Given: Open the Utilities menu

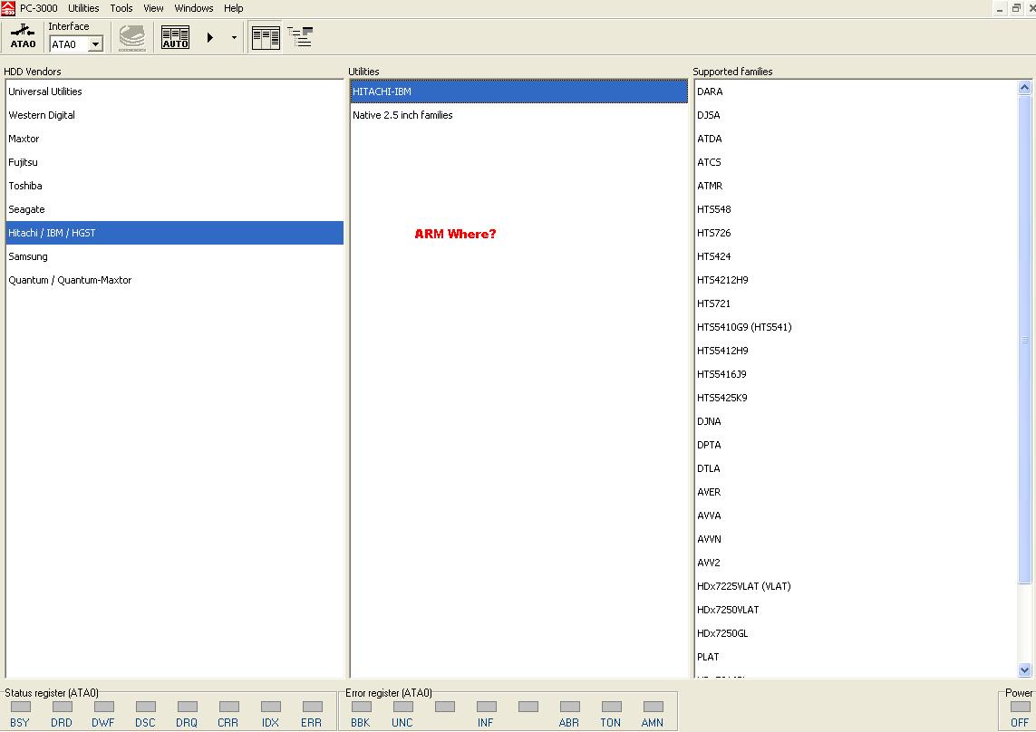Looking at the screenshot, I should tap(83, 8).
